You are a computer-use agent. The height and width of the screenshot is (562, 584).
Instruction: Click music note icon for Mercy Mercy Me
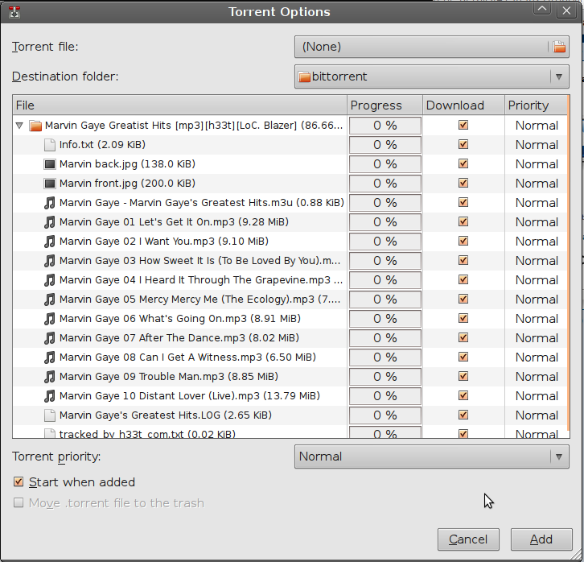pyautogui.click(x=50, y=300)
